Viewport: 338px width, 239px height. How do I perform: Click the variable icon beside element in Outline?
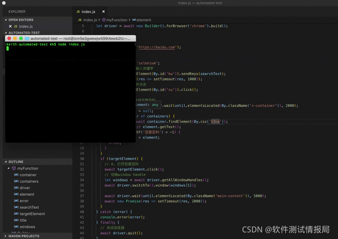tap(16, 194)
